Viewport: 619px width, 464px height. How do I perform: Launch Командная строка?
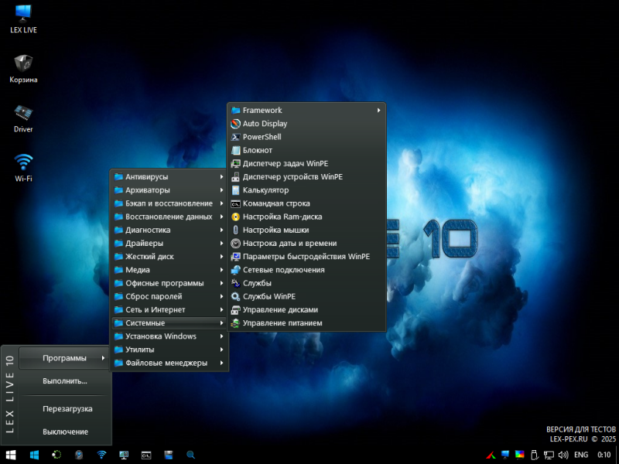click(275, 203)
